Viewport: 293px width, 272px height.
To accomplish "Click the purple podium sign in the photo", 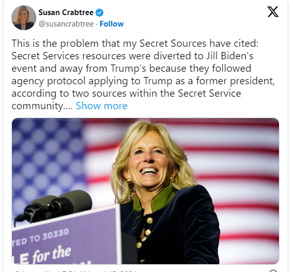I will click(65, 238).
